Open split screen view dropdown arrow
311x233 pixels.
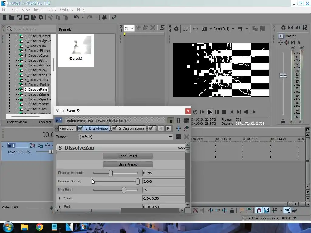(210, 29)
